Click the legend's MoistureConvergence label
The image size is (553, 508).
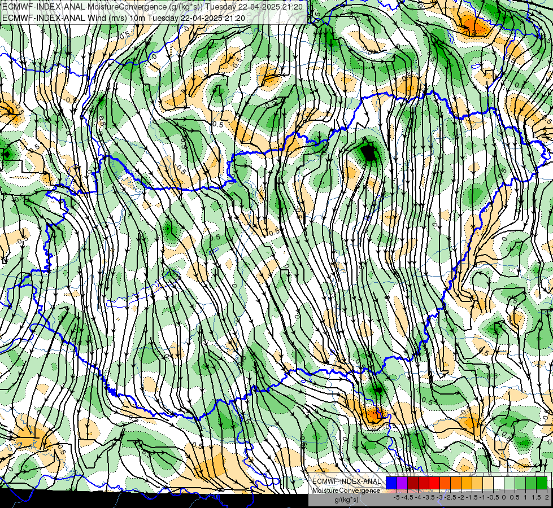coord(346,491)
